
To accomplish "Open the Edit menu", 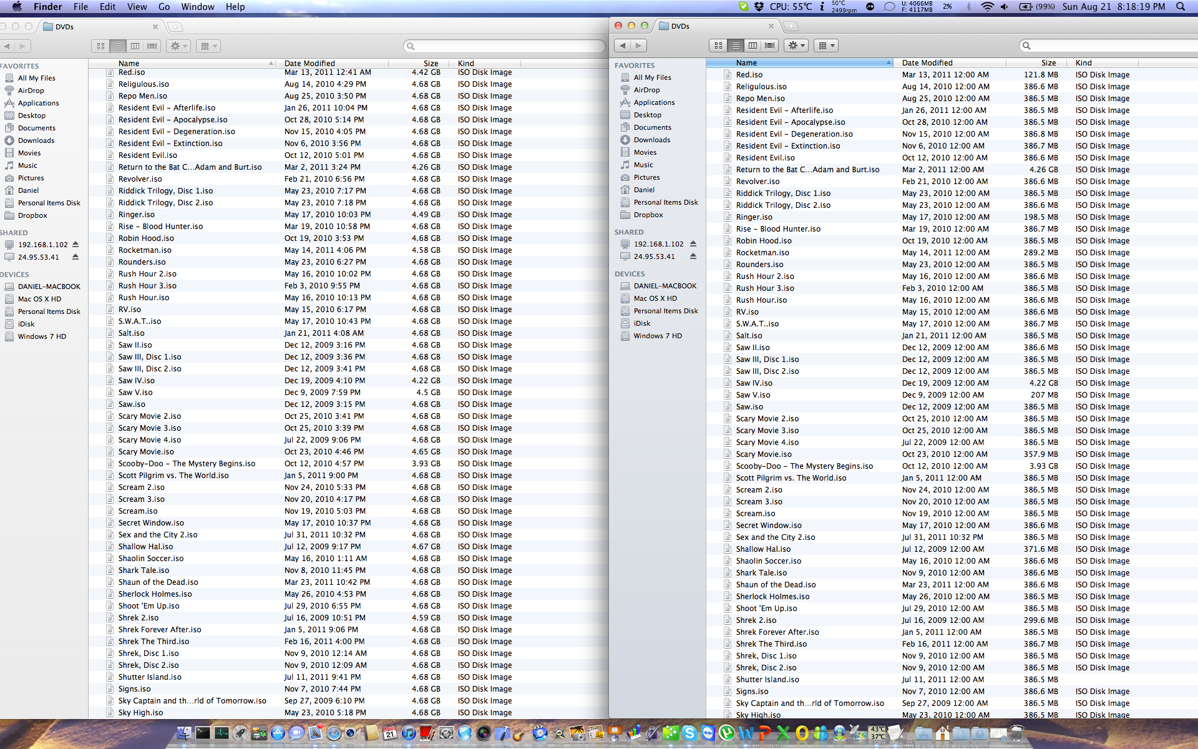I will tap(107, 7).
